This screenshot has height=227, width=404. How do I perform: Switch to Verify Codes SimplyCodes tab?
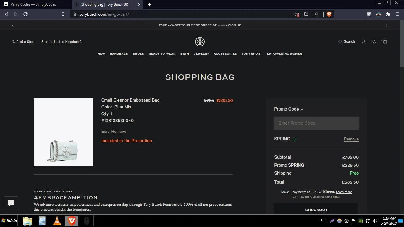[x=35, y=4]
